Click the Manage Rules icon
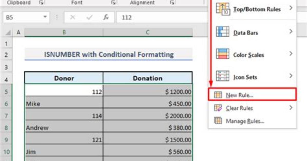307x161 pixels. click(218, 121)
